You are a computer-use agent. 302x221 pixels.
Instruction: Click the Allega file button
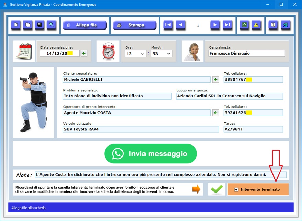pyautogui.click(x=85, y=25)
